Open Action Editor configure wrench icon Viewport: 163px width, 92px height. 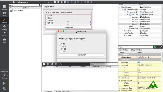tap(60, 64)
